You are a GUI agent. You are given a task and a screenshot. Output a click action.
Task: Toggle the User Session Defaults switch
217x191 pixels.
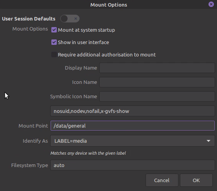(x=70, y=19)
